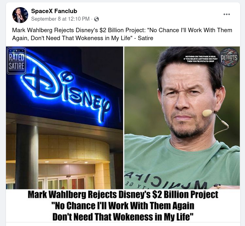This screenshot has height=226, width=245.
Task: Open the September 8 at 12:10 PM timestamp
Action: pyautogui.click(x=60, y=19)
